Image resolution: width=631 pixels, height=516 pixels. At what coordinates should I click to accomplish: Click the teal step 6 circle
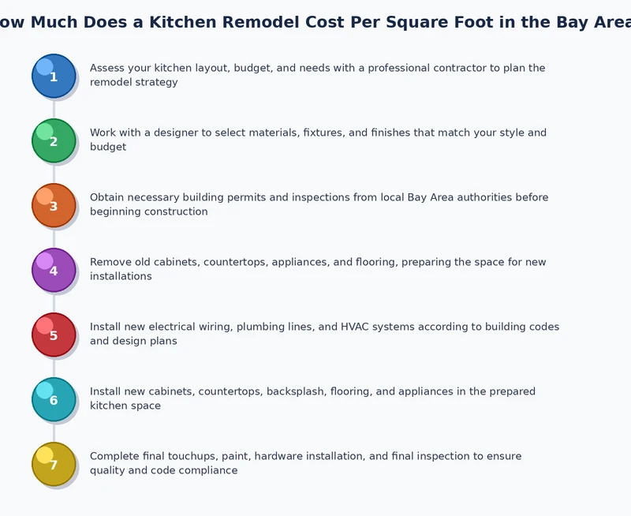click(x=54, y=400)
